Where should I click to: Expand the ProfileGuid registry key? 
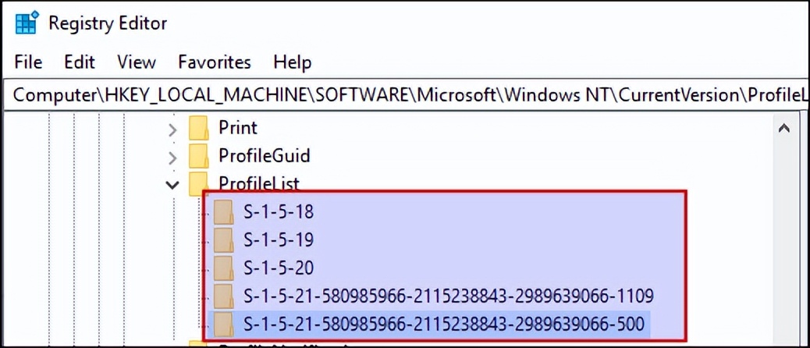point(172,156)
